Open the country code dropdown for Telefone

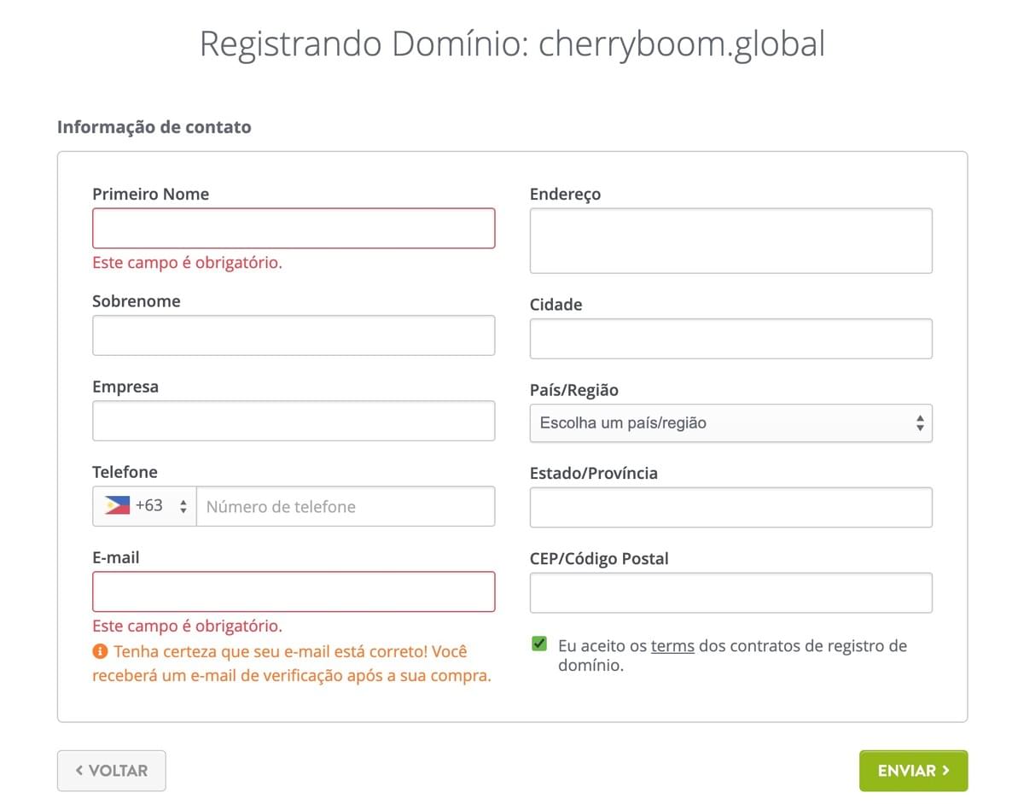point(143,505)
